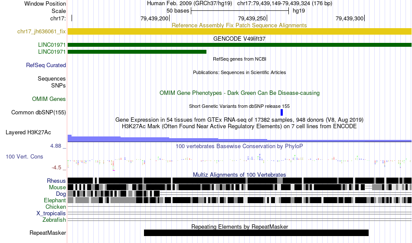Screen dimensions: 412x243
Task: Click 100 vertebrates Basewise Conservation title
Action: (239, 146)
